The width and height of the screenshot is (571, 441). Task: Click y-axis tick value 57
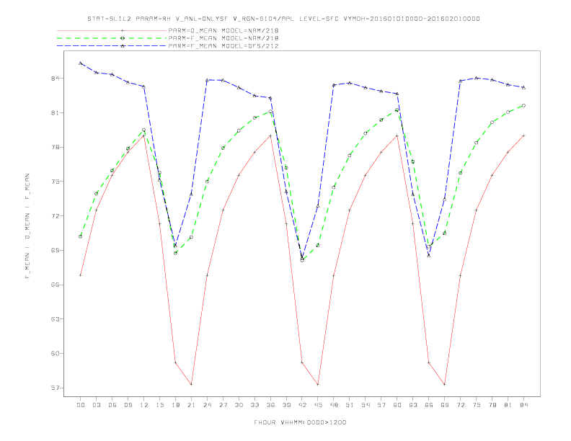(x=56, y=388)
